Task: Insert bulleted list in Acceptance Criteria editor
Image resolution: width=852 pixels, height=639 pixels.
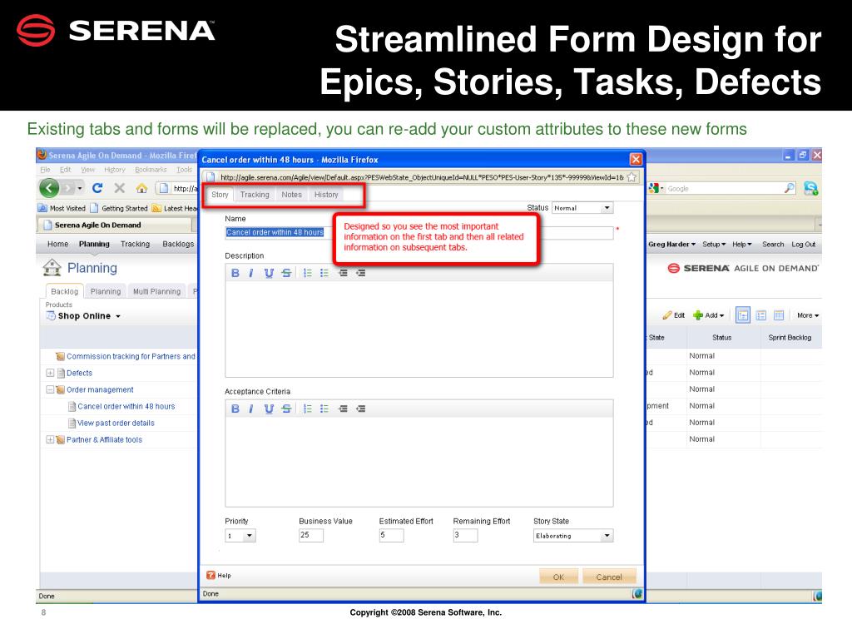Action: [x=324, y=409]
